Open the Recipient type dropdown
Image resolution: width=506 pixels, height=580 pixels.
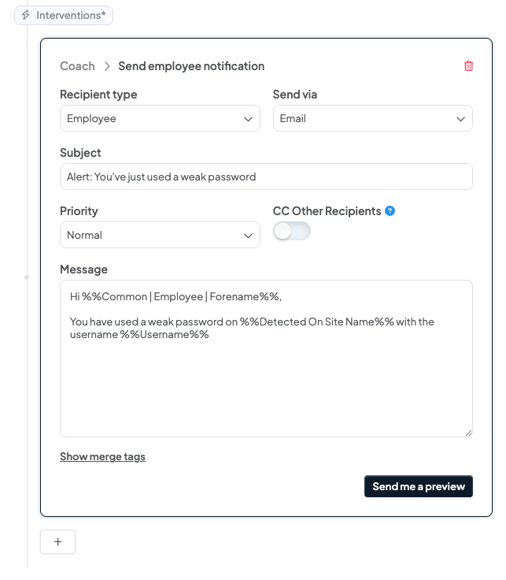pyautogui.click(x=160, y=118)
